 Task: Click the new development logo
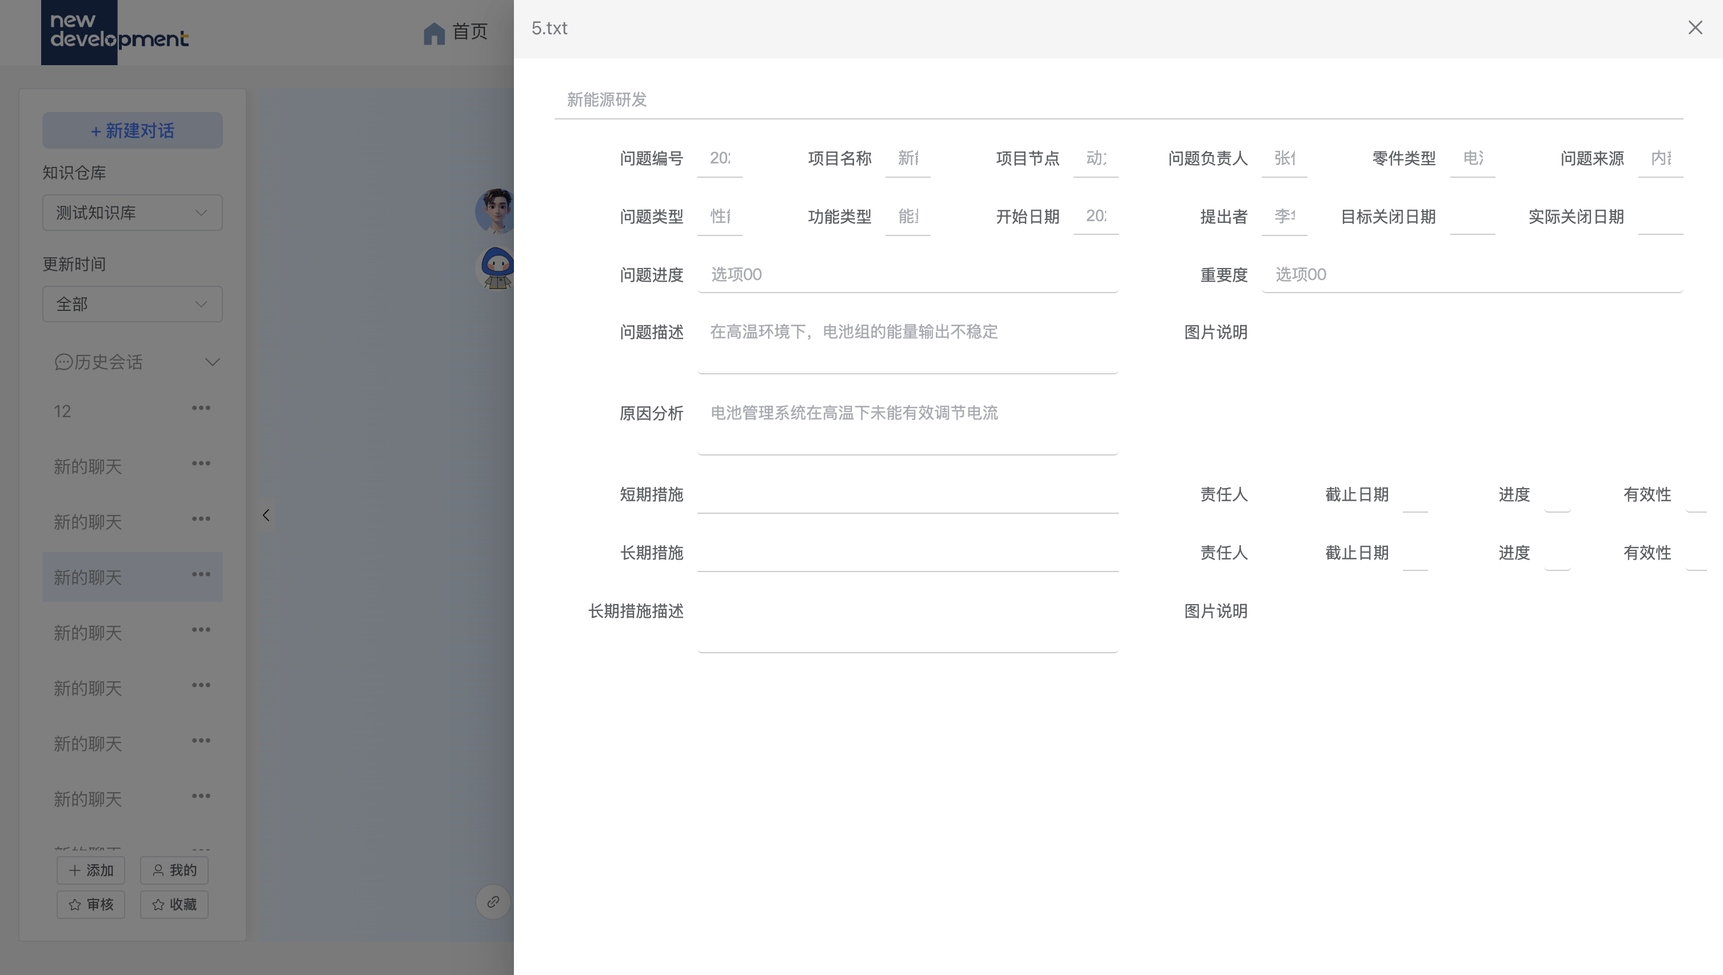(115, 32)
